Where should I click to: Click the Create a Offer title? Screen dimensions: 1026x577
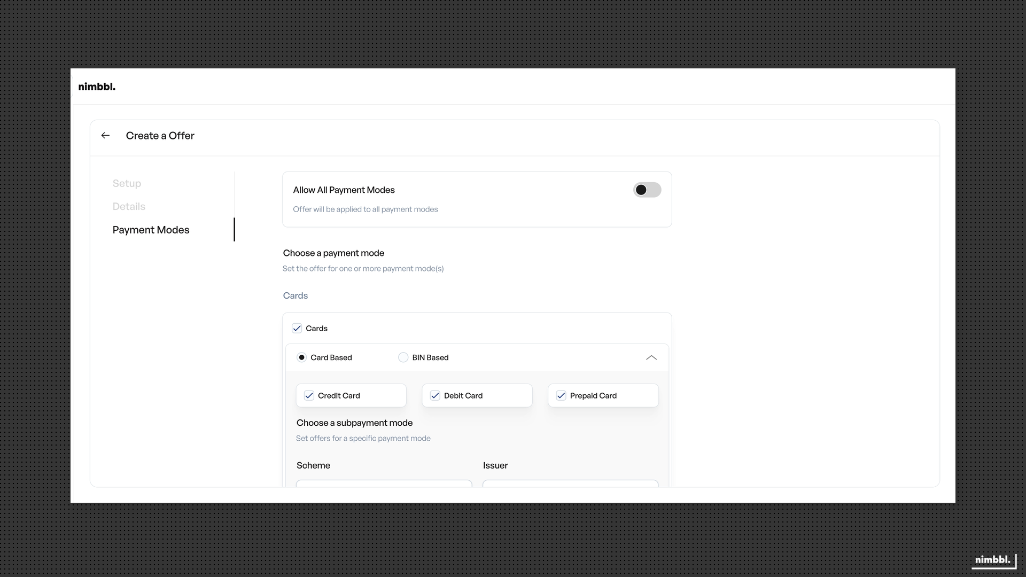(160, 136)
